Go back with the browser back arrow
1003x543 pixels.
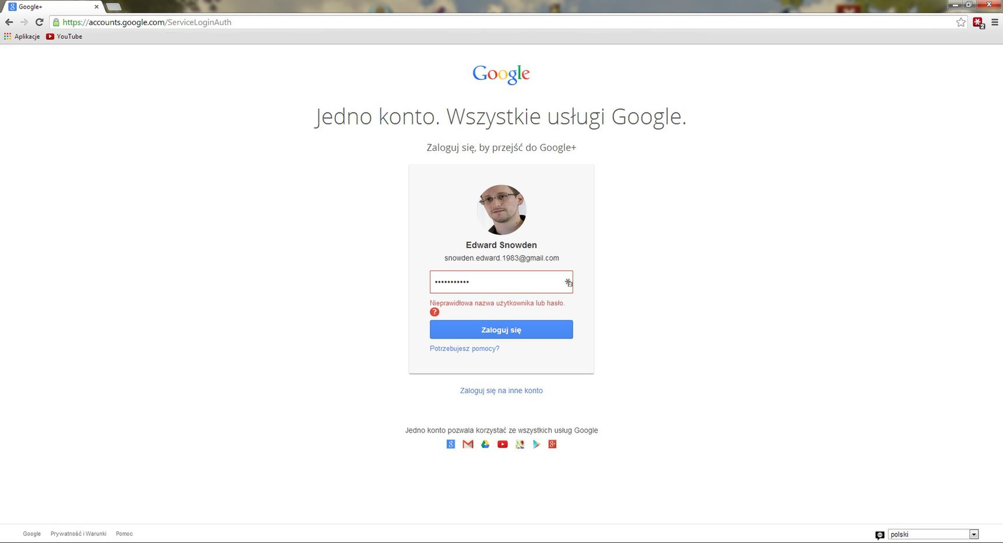point(9,22)
